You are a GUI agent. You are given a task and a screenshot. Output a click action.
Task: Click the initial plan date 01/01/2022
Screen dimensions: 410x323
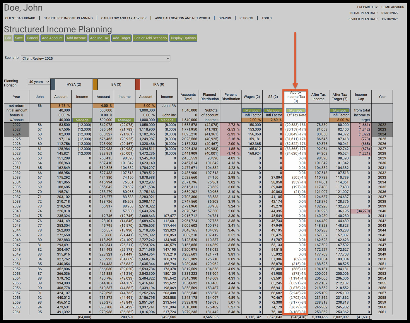coord(390,13)
